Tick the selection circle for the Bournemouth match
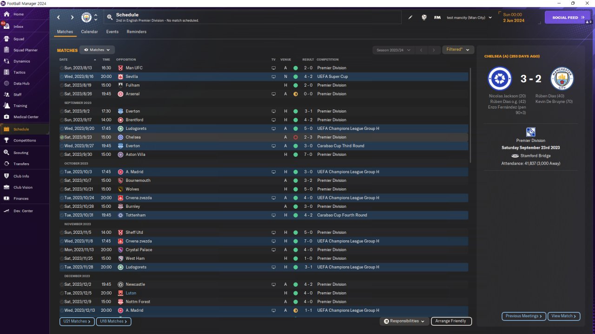 (x=62, y=180)
